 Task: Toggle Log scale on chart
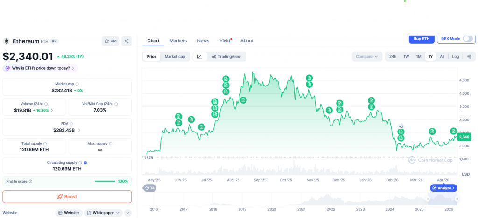[456, 56]
